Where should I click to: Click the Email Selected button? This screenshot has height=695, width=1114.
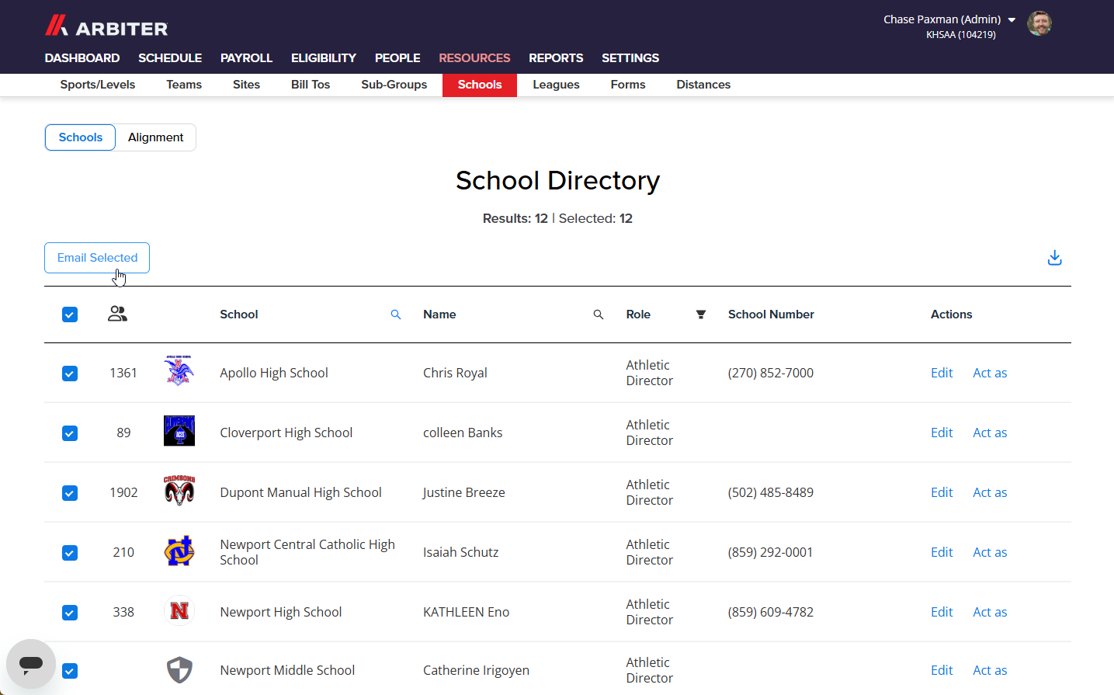point(97,258)
